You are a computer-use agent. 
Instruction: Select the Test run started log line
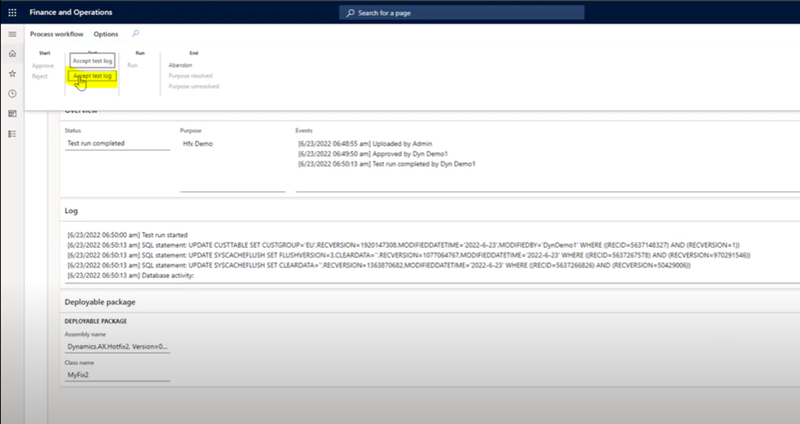127,235
